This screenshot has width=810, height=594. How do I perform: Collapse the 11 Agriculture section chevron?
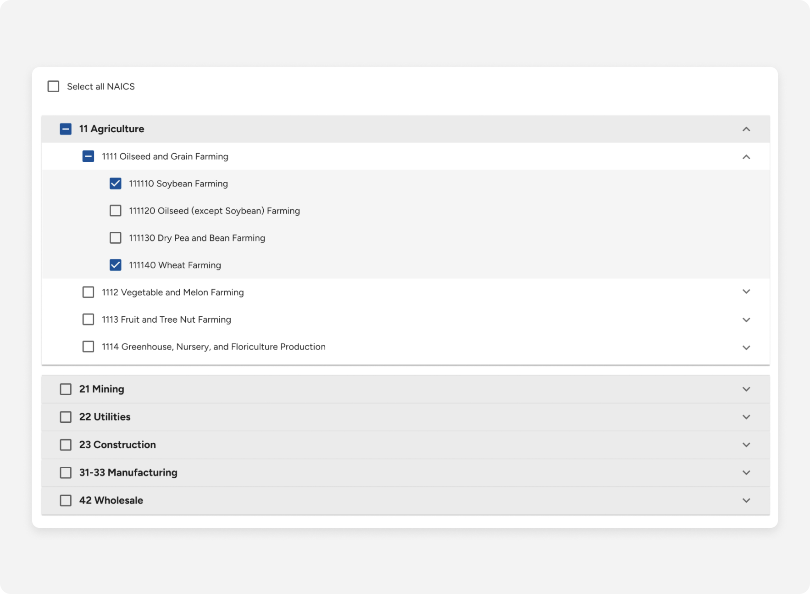746,129
